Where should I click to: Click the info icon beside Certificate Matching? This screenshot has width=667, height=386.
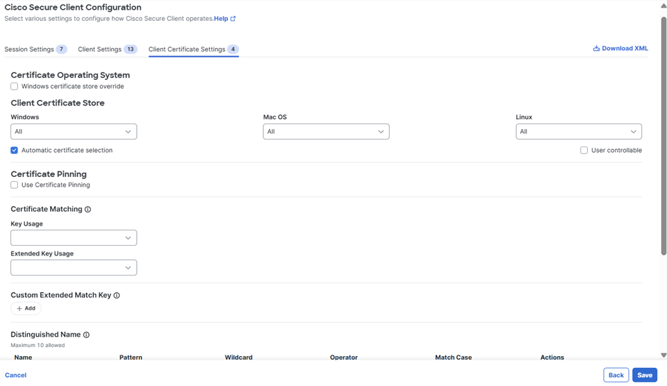coord(88,209)
